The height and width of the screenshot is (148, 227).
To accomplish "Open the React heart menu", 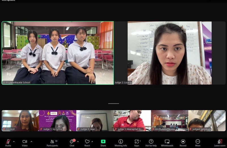I will (87, 143).
